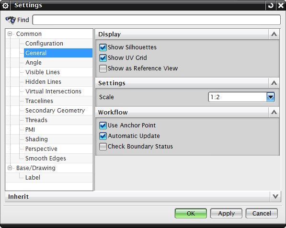Click the Common category label

click(29, 34)
